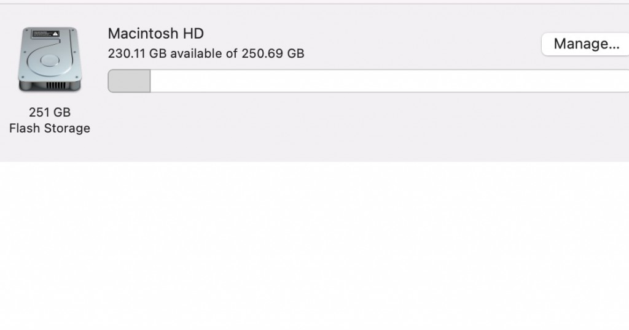The width and height of the screenshot is (629, 330).
Task: Click the vent grille on the drive icon
Action: tap(55, 85)
